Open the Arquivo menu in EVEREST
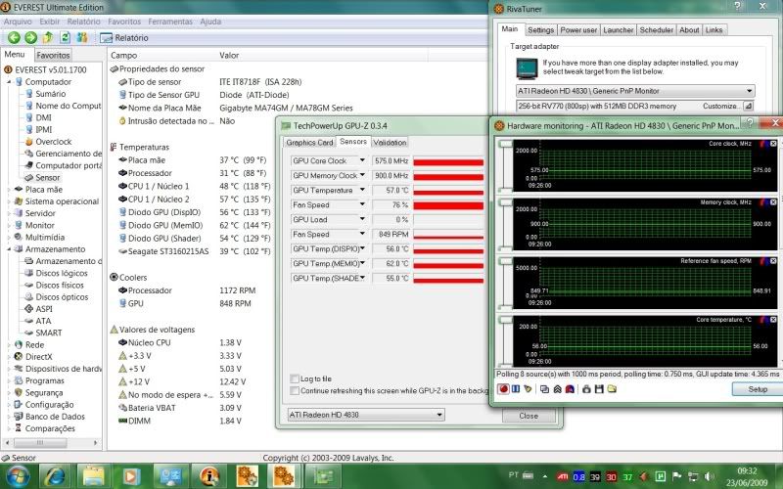This screenshot has width=783, height=489. point(18,22)
